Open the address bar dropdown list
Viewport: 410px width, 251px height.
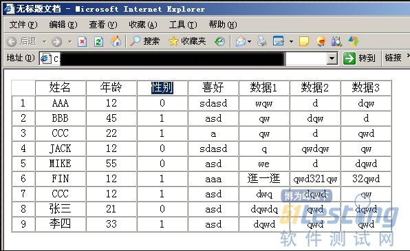pos(332,58)
